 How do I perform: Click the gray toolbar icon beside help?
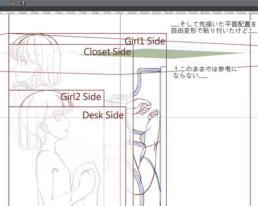tap(11, 3)
